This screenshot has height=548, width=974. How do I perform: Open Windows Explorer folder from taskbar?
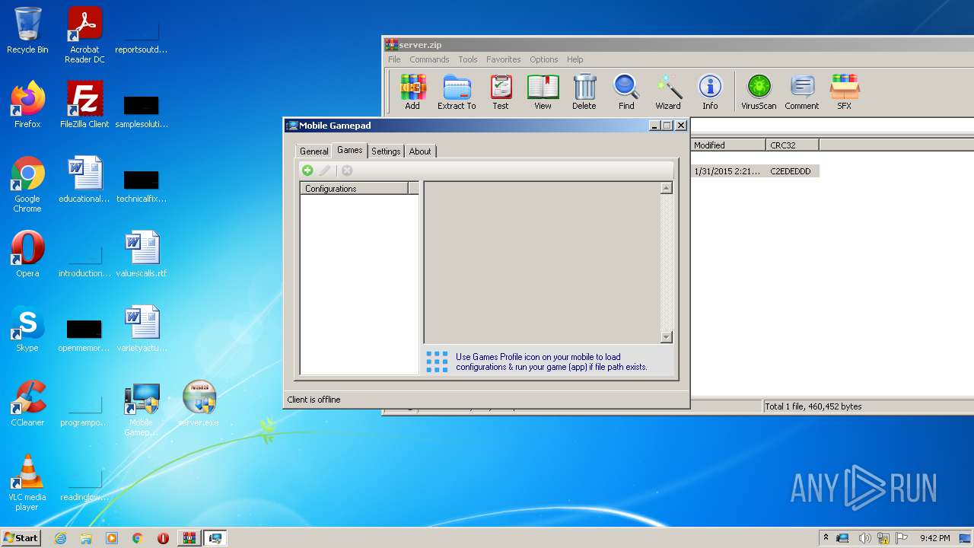[86, 538]
